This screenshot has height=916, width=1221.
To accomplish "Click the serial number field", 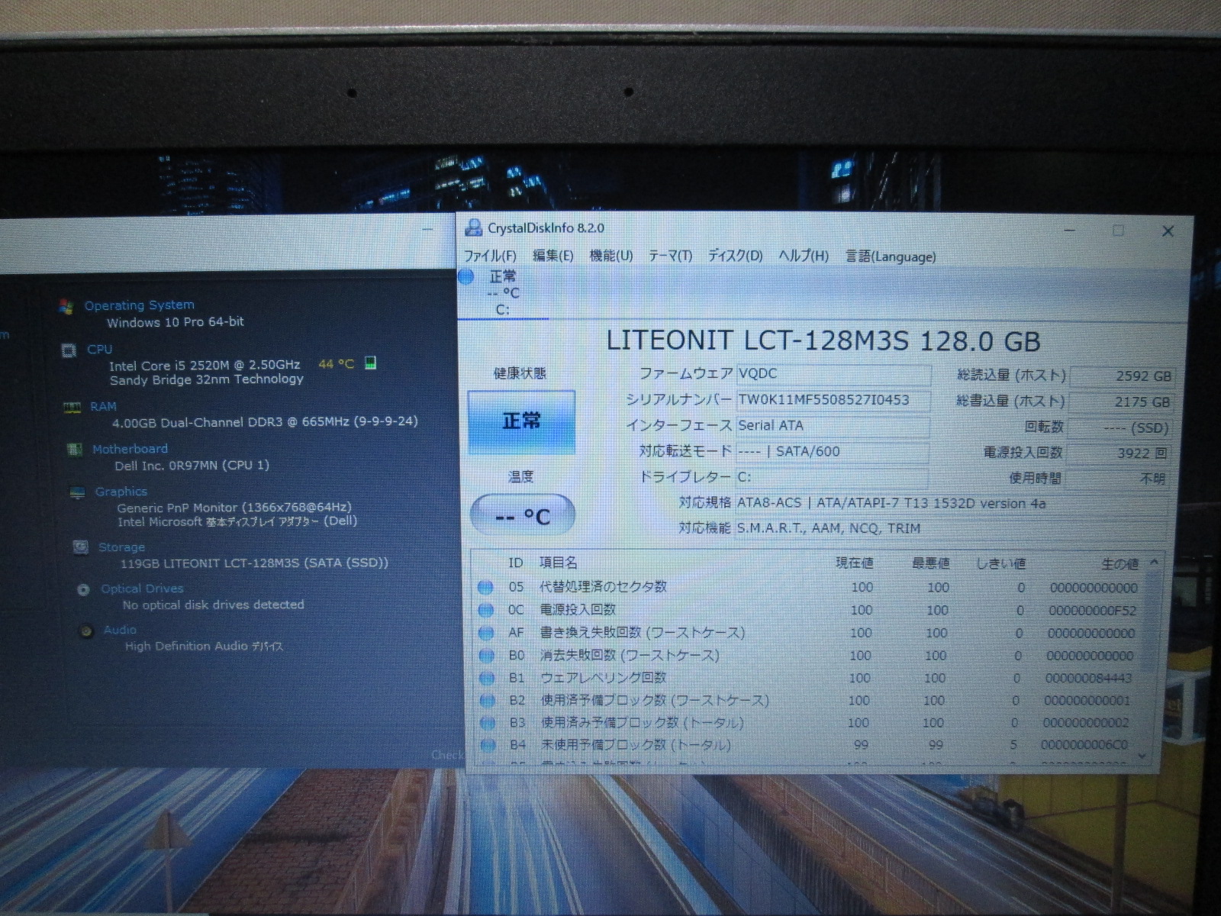I will point(832,400).
